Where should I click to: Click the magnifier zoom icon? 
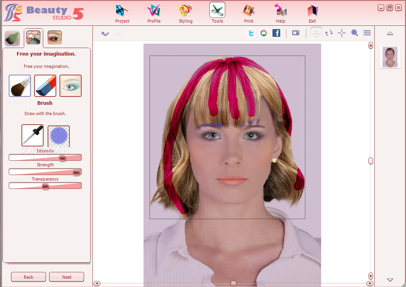[x=354, y=33]
